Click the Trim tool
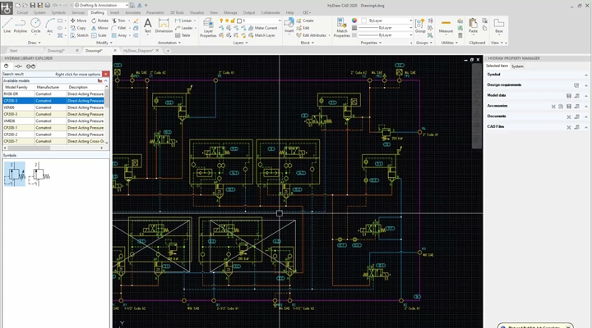 [x=118, y=20]
